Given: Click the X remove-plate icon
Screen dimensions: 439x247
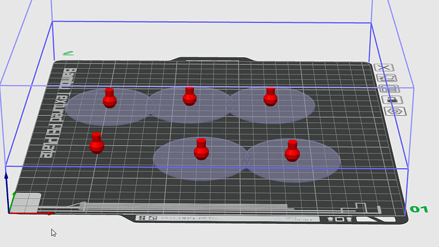Looking at the screenshot, I should pos(384,67).
